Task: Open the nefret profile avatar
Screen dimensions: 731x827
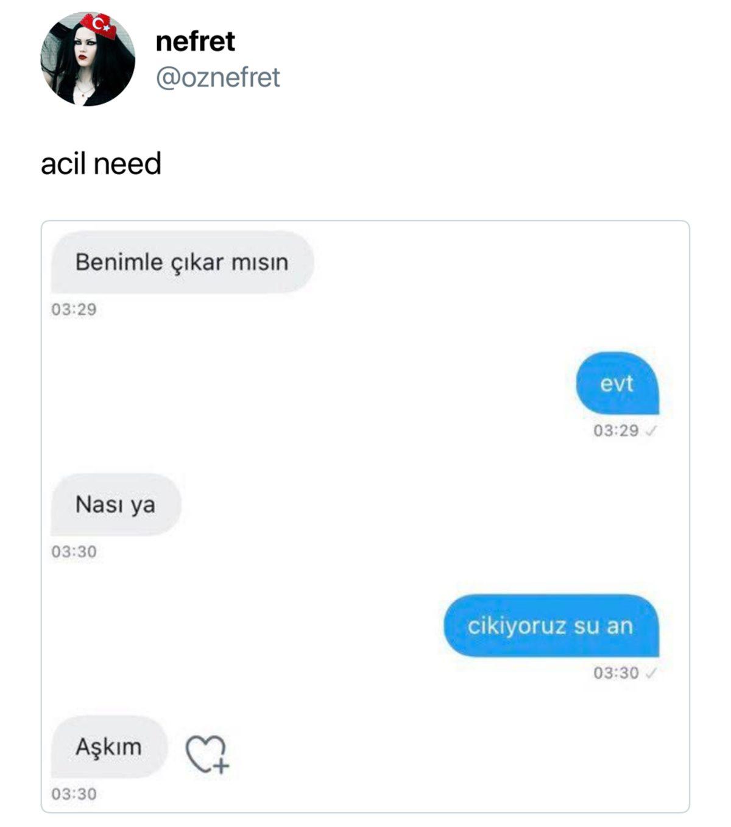Action: tap(88, 59)
